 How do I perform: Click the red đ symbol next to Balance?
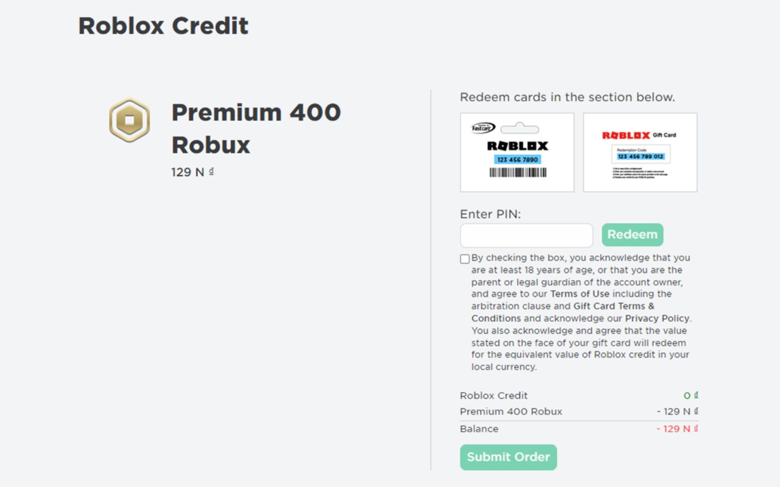point(696,427)
